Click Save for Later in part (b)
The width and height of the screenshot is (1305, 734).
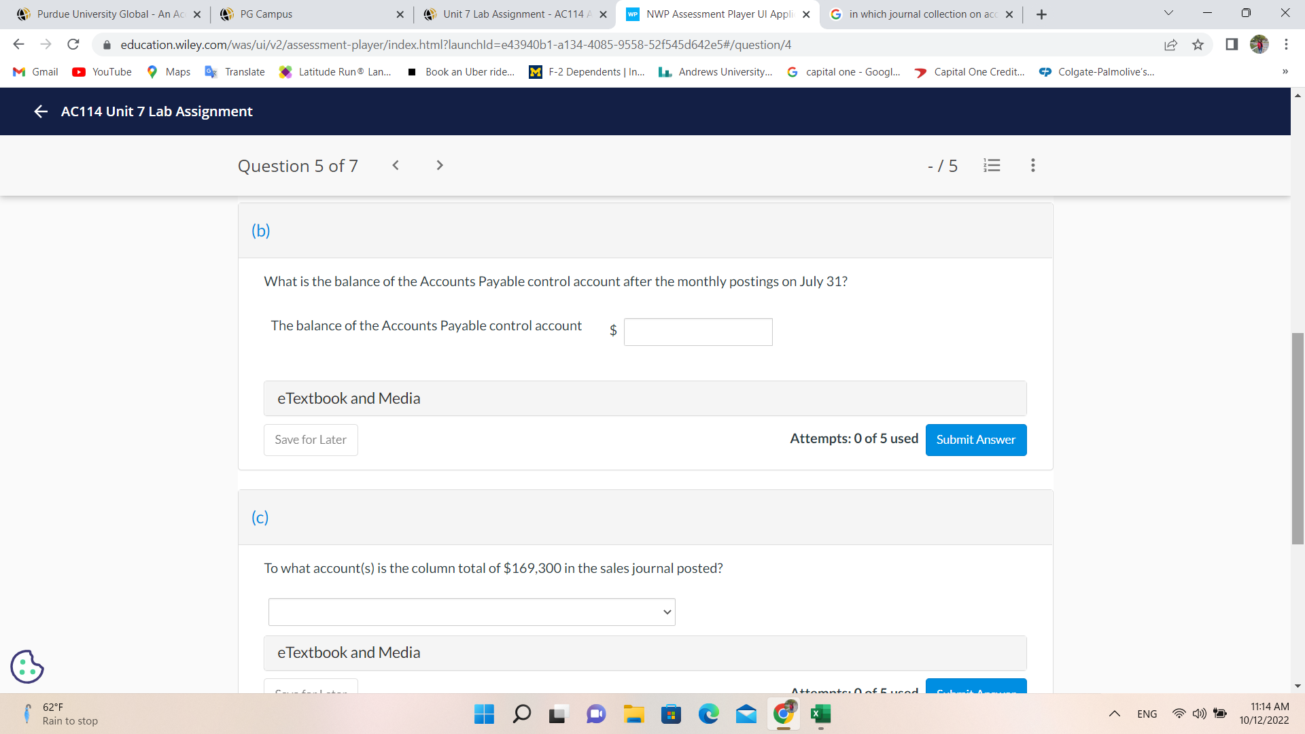[x=311, y=440]
